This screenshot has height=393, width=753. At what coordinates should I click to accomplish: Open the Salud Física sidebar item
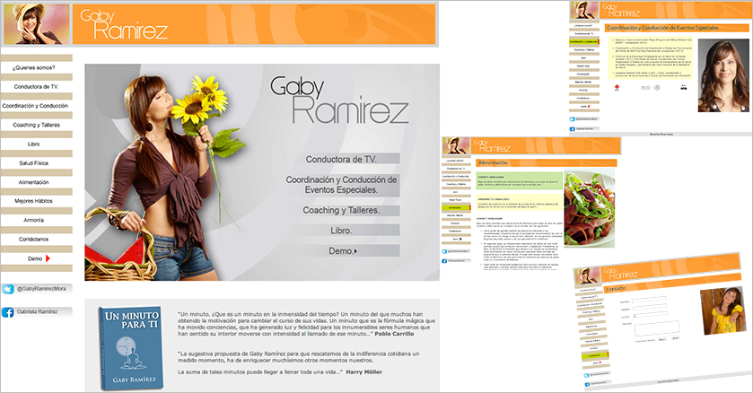tap(35, 163)
